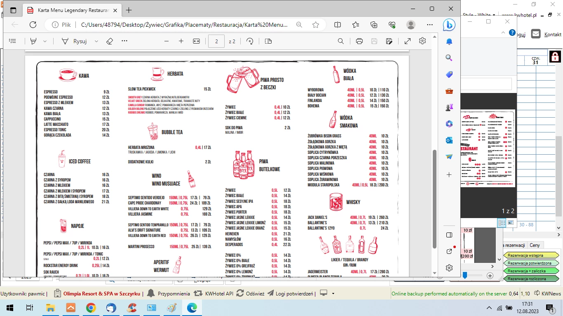
Task: Open Rysuj pen options dropdown arrow
Action: click(96, 41)
